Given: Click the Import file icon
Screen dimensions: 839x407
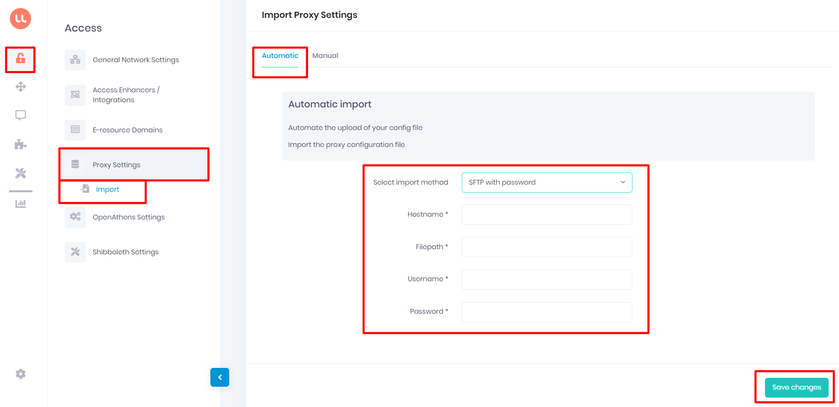Looking at the screenshot, I should 85,189.
